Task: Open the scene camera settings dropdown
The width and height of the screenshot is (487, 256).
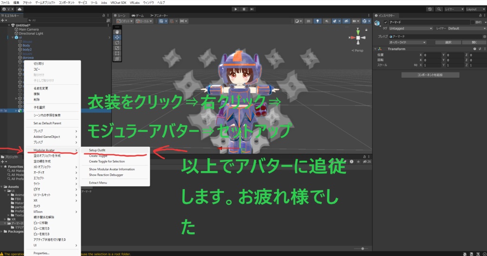Action: 355,21
